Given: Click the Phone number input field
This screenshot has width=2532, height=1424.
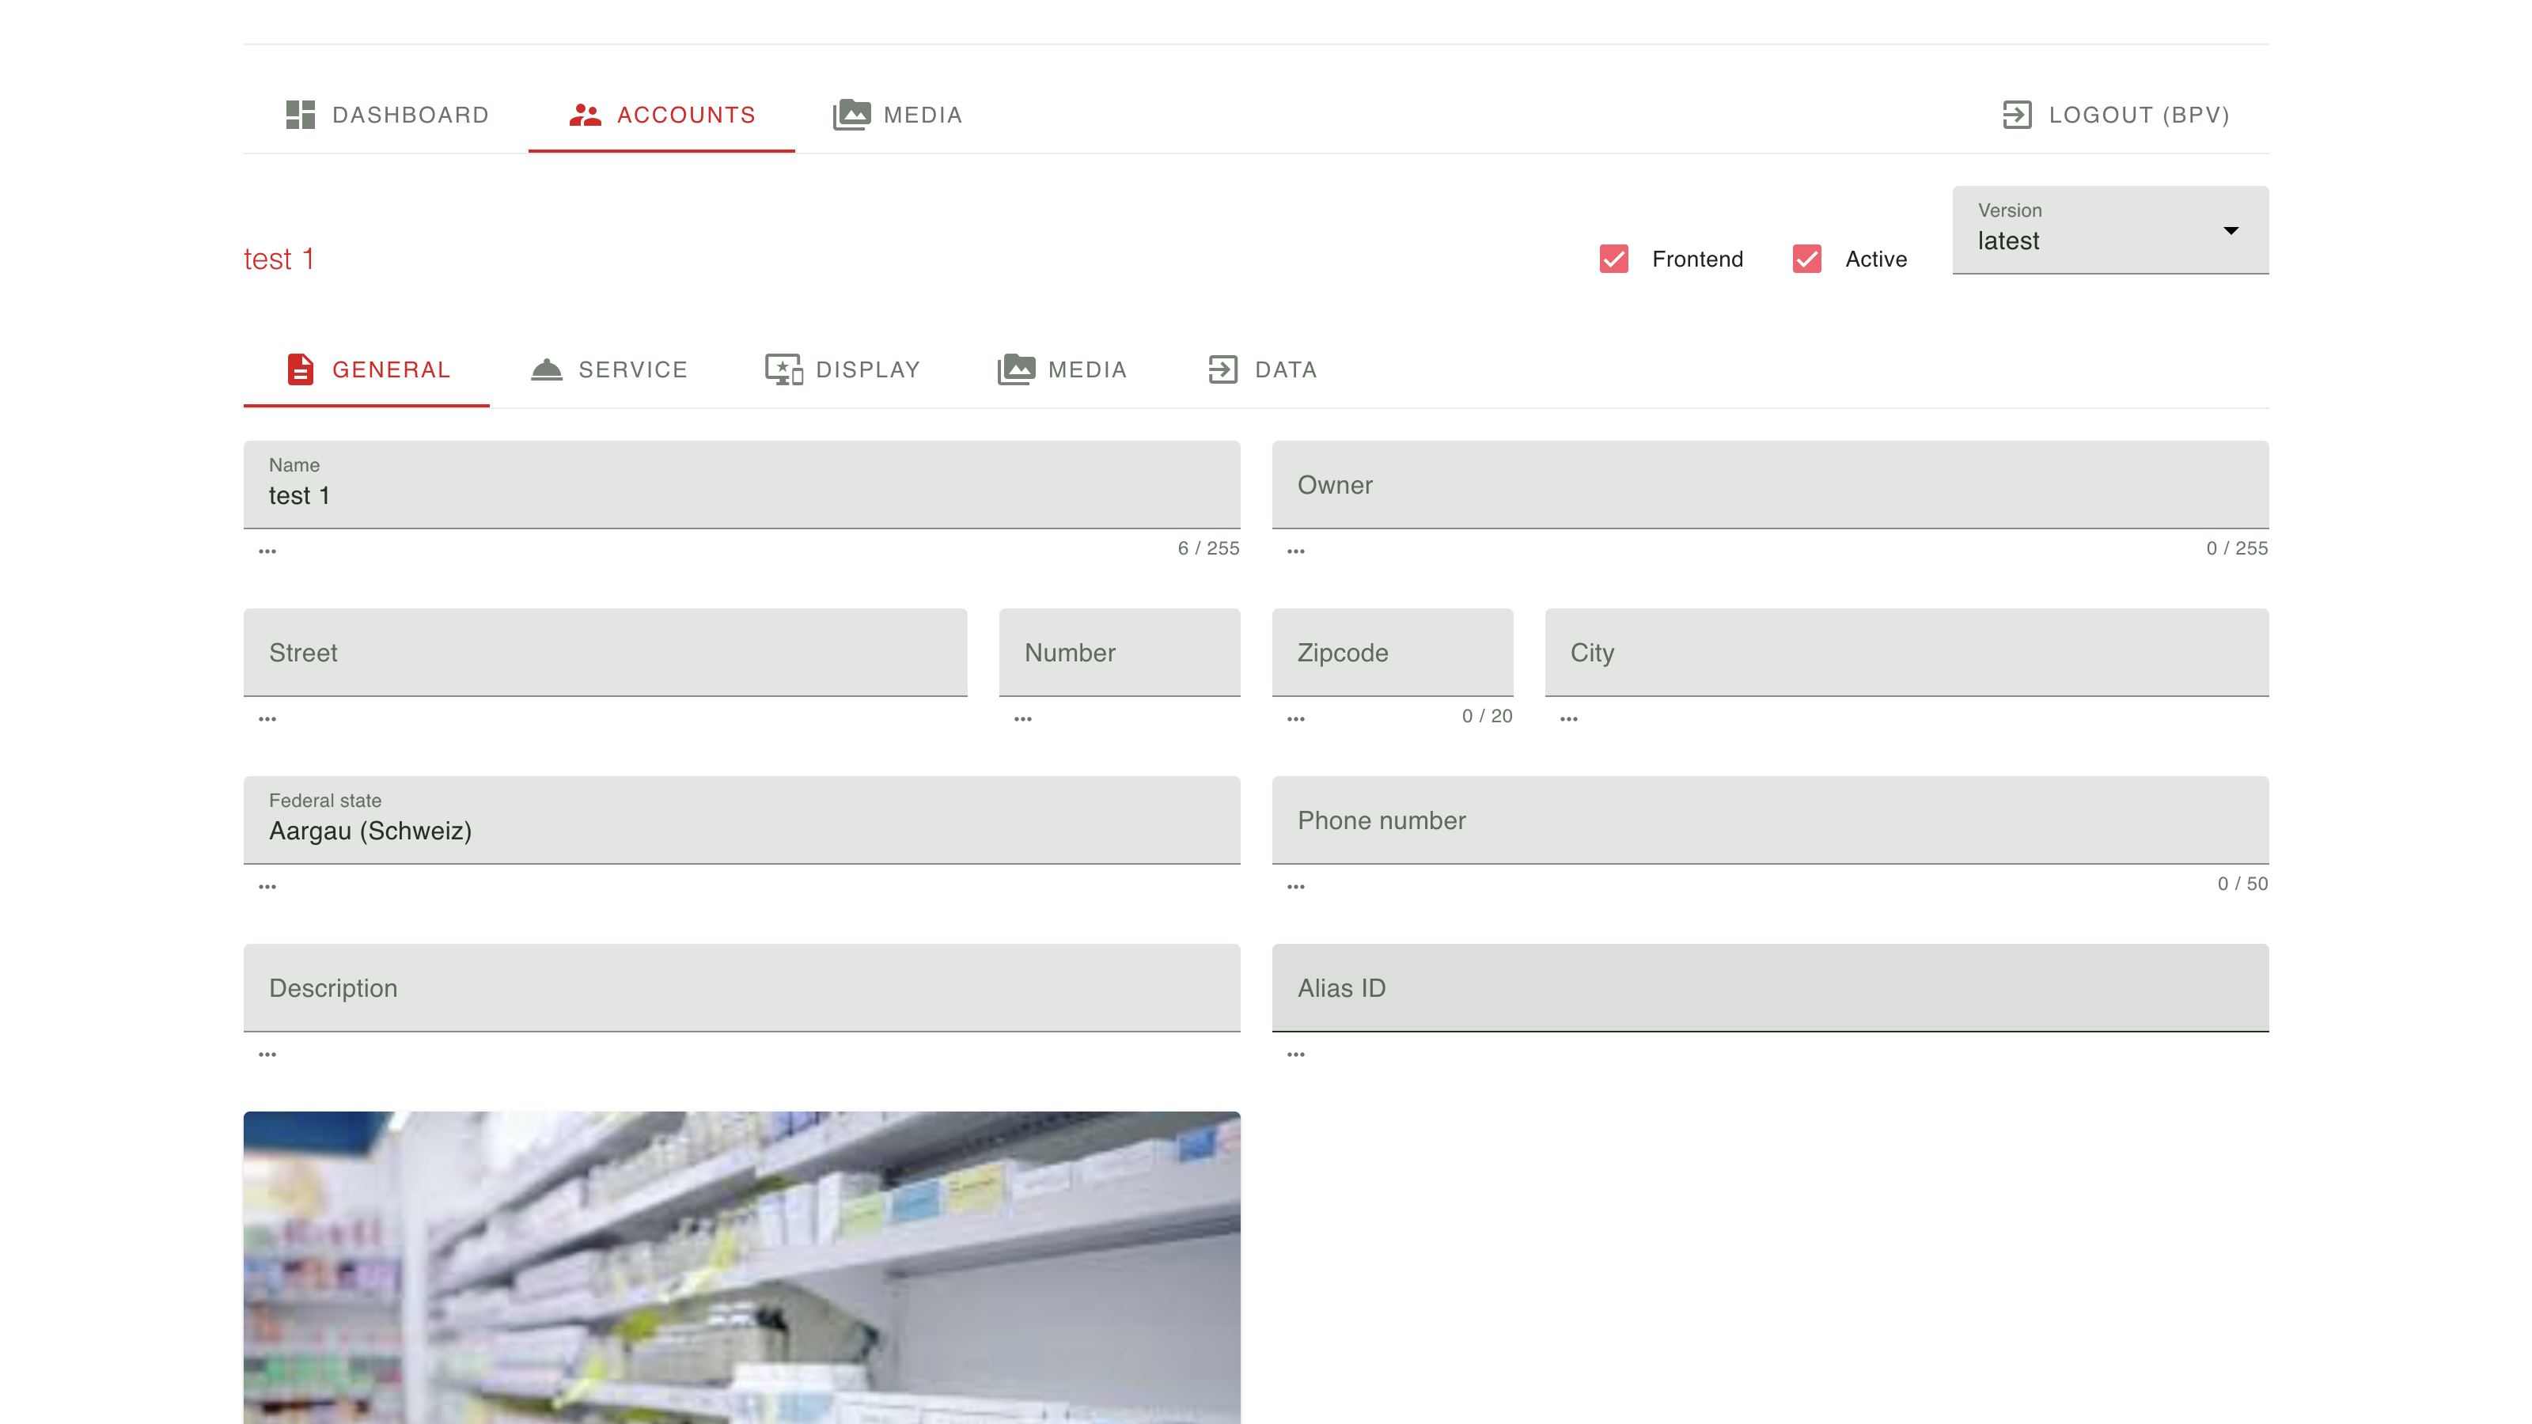Looking at the screenshot, I should [x=1770, y=820].
